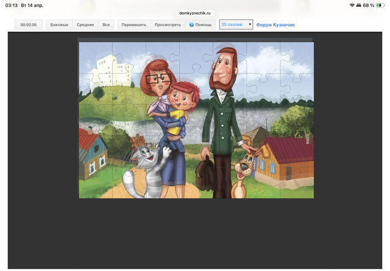Click the elapsed timer showing 00:02:56
Image resolution: width=390 pixels, height=271 pixels.
coord(29,25)
